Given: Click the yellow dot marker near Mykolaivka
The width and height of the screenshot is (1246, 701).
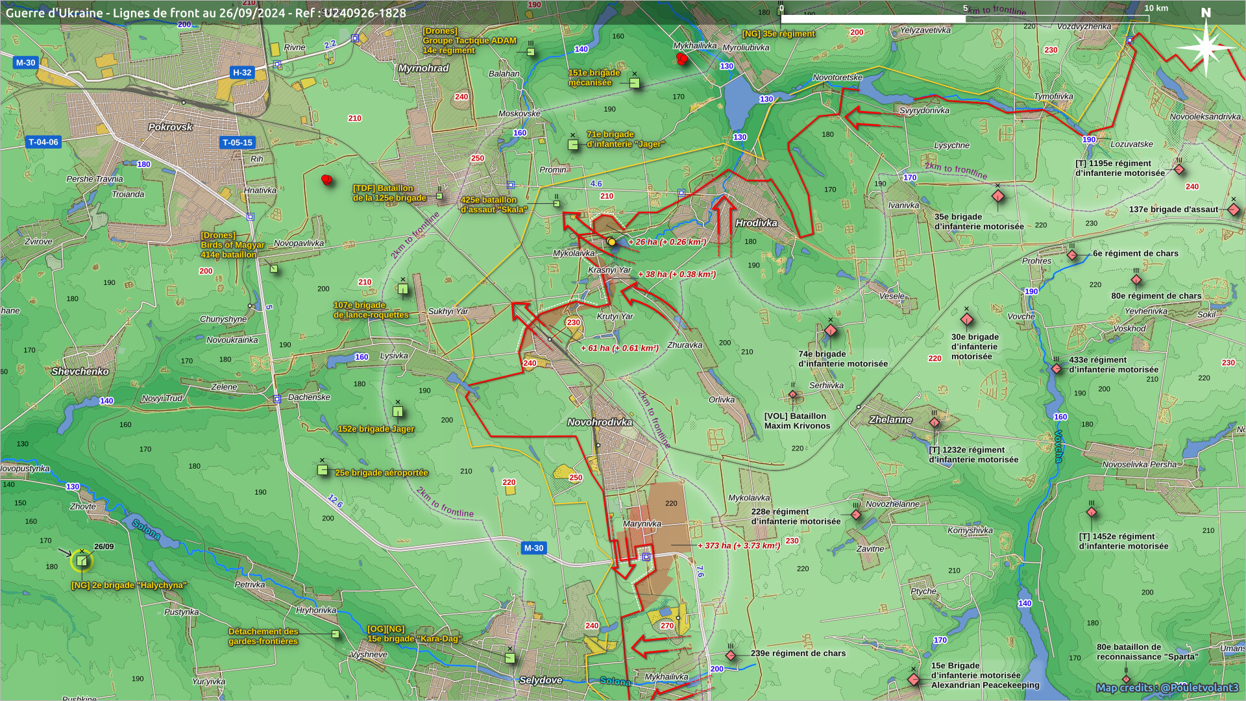Looking at the screenshot, I should pos(611,242).
